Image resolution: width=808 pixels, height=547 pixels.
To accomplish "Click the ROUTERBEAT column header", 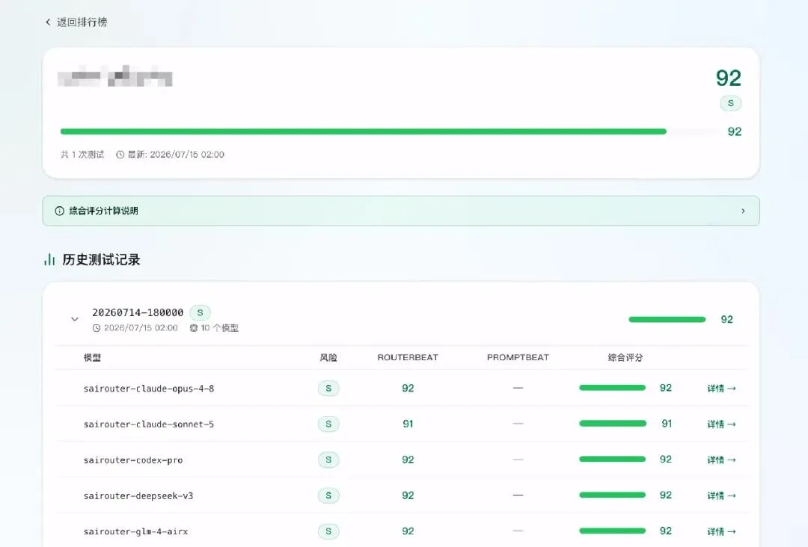I will [408, 358].
